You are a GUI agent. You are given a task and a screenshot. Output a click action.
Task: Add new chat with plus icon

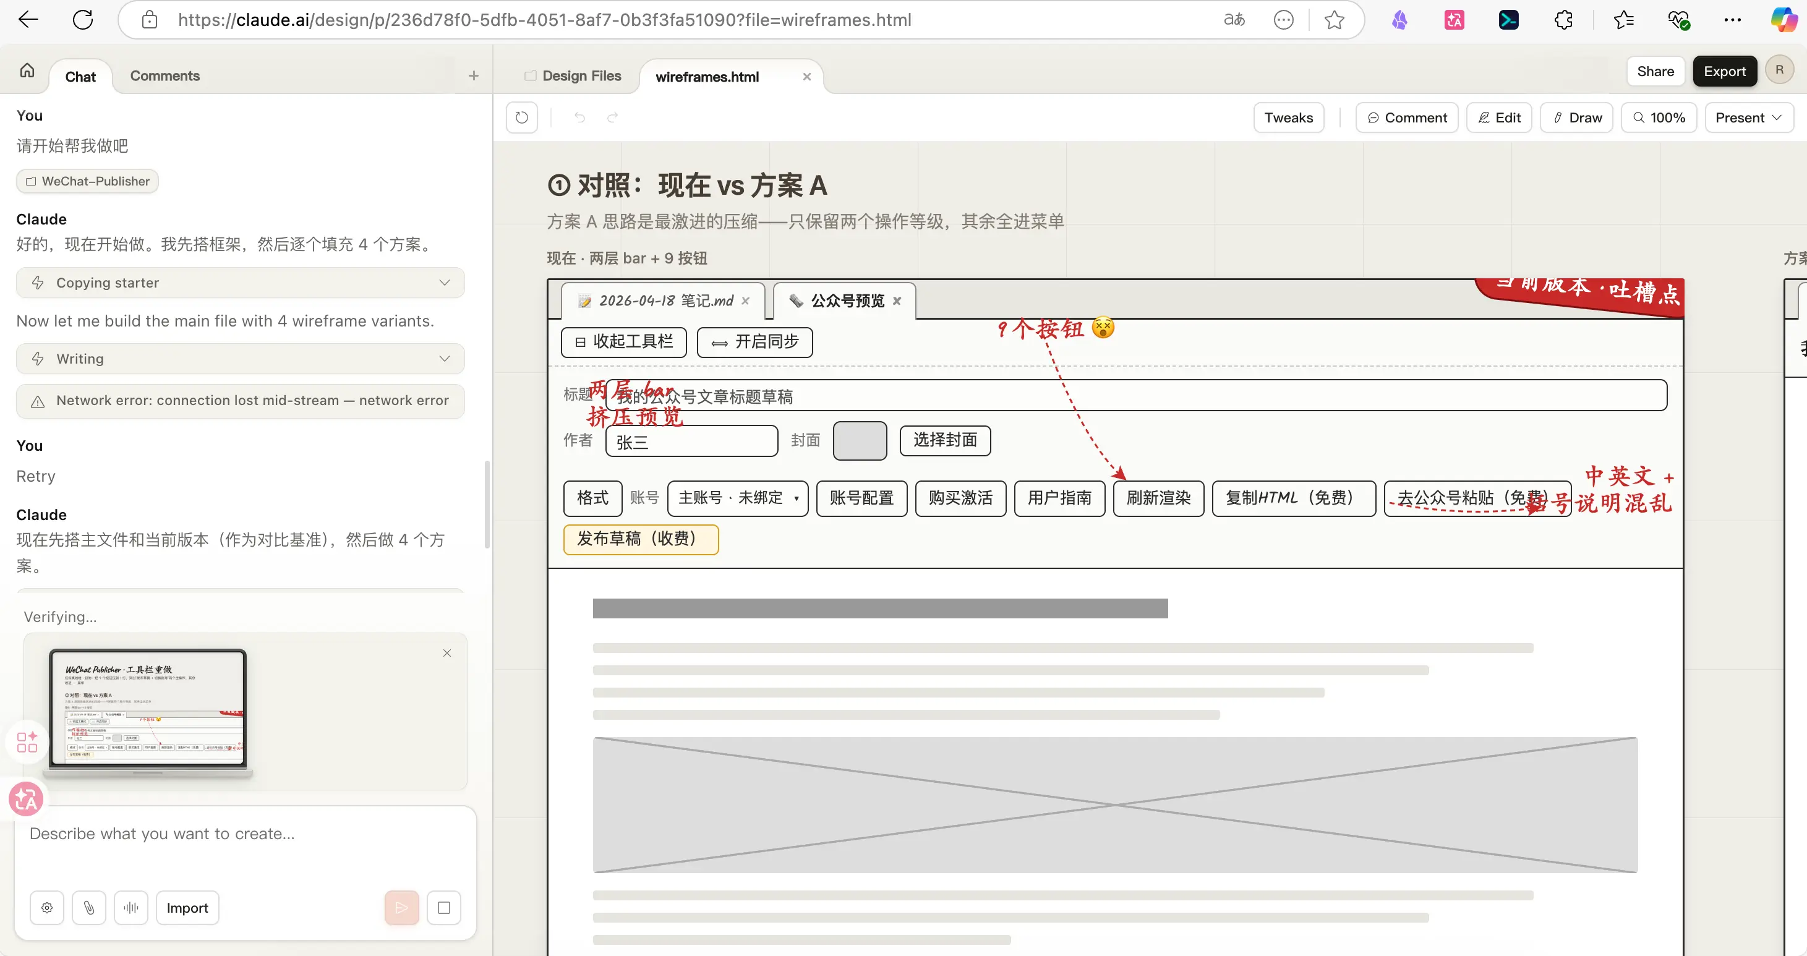click(x=474, y=76)
